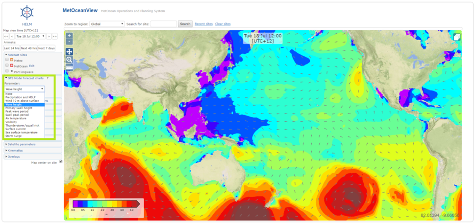This screenshot has height=223, width=475.
Task: Choose Air temperature parameter
Action: (x=25, y=118)
